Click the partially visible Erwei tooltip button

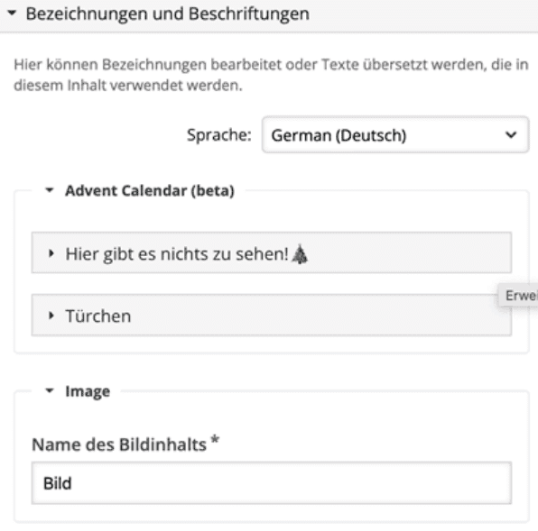tap(518, 296)
